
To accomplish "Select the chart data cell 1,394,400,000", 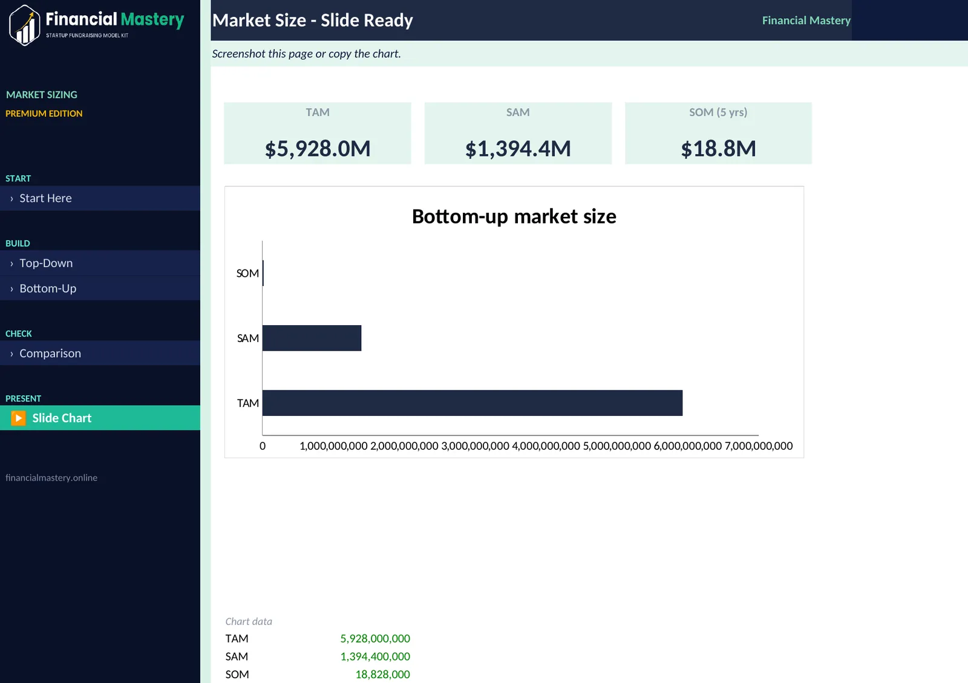I will pyautogui.click(x=375, y=656).
